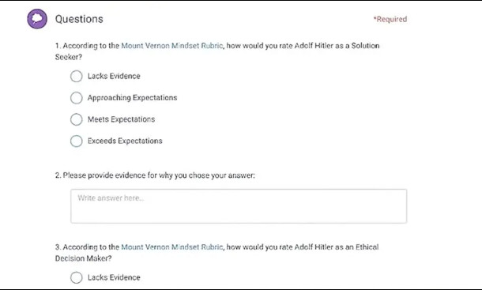Focus the 'Write answer here' text box
This screenshot has width=482, height=290.
(x=239, y=206)
